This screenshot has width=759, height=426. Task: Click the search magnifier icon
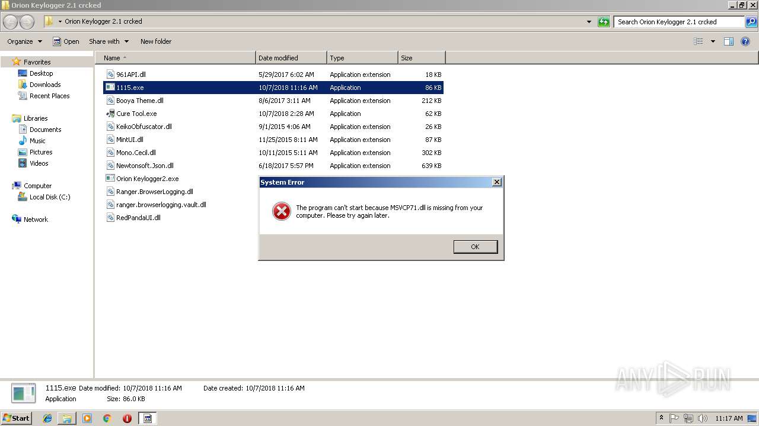(x=751, y=22)
